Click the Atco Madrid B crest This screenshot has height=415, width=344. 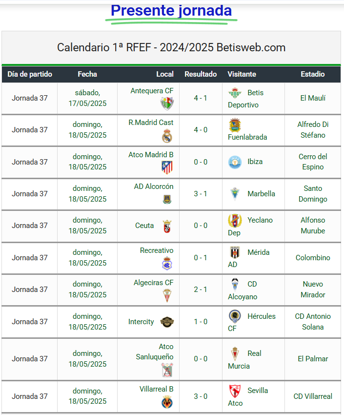pyautogui.click(x=167, y=167)
